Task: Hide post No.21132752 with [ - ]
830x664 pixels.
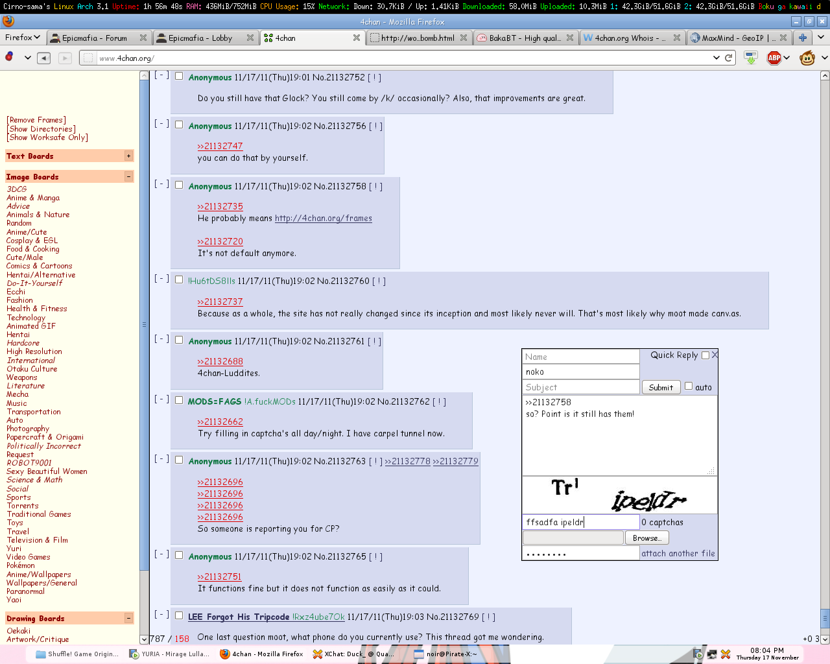Action: coord(161,75)
